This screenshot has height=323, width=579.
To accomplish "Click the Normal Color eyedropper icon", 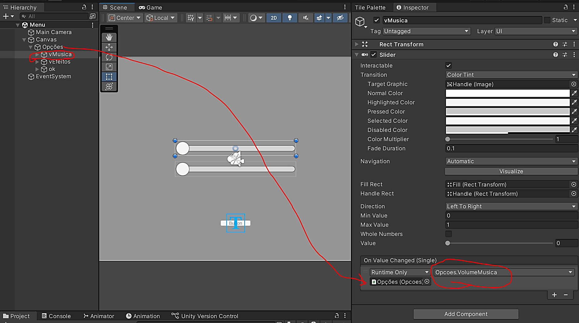I will [574, 93].
